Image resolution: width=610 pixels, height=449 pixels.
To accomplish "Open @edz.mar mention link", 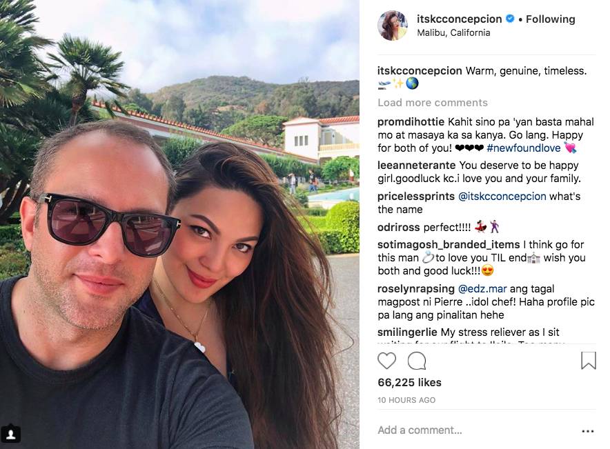I will click(482, 289).
